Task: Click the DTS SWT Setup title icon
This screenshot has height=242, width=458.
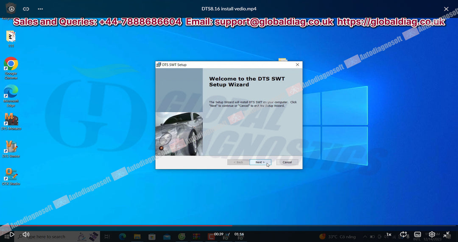Action: (159, 65)
